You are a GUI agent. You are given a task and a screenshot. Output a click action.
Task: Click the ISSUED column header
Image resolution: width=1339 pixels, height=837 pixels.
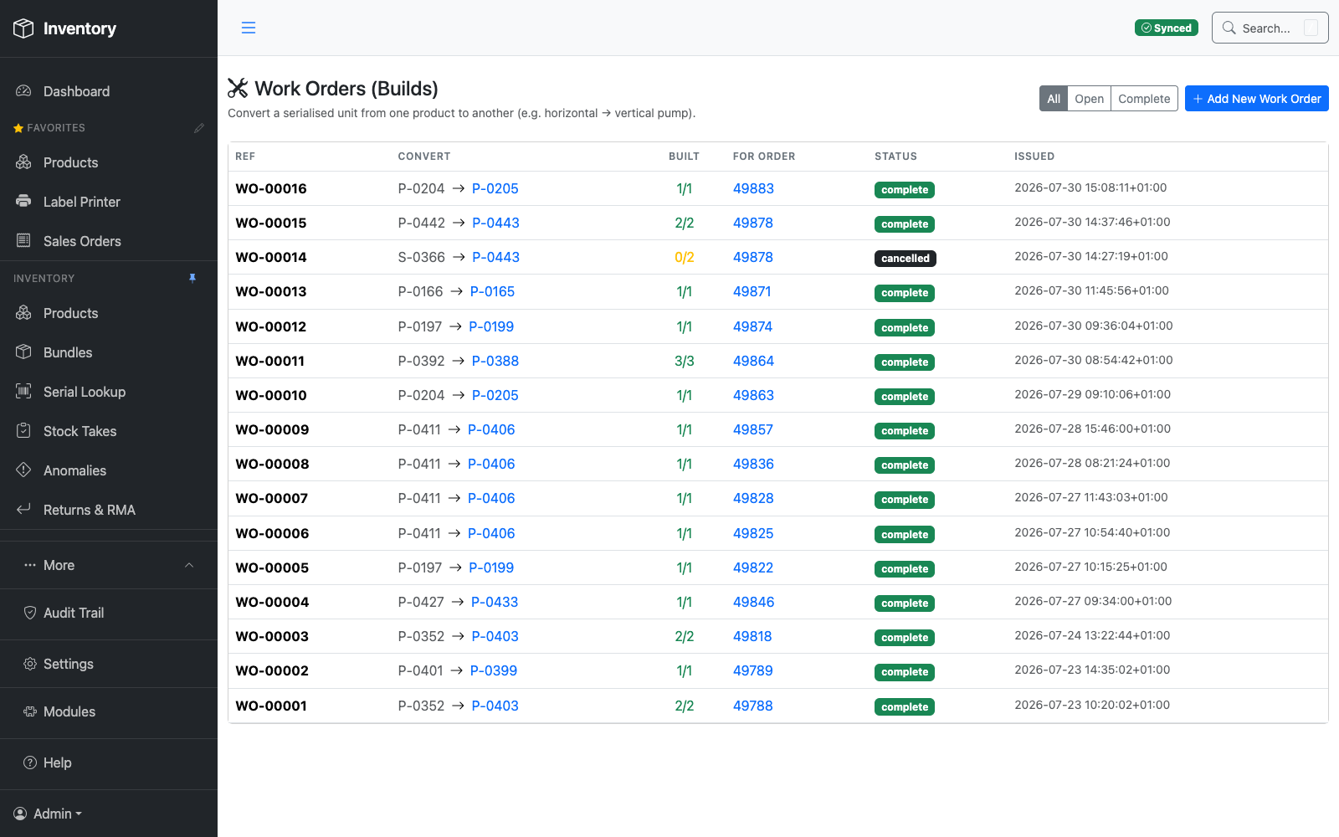point(1034,157)
